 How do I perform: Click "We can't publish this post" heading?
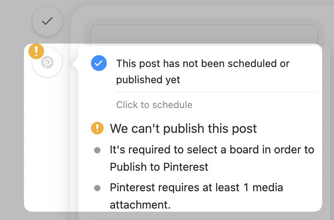pyautogui.click(x=183, y=128)
